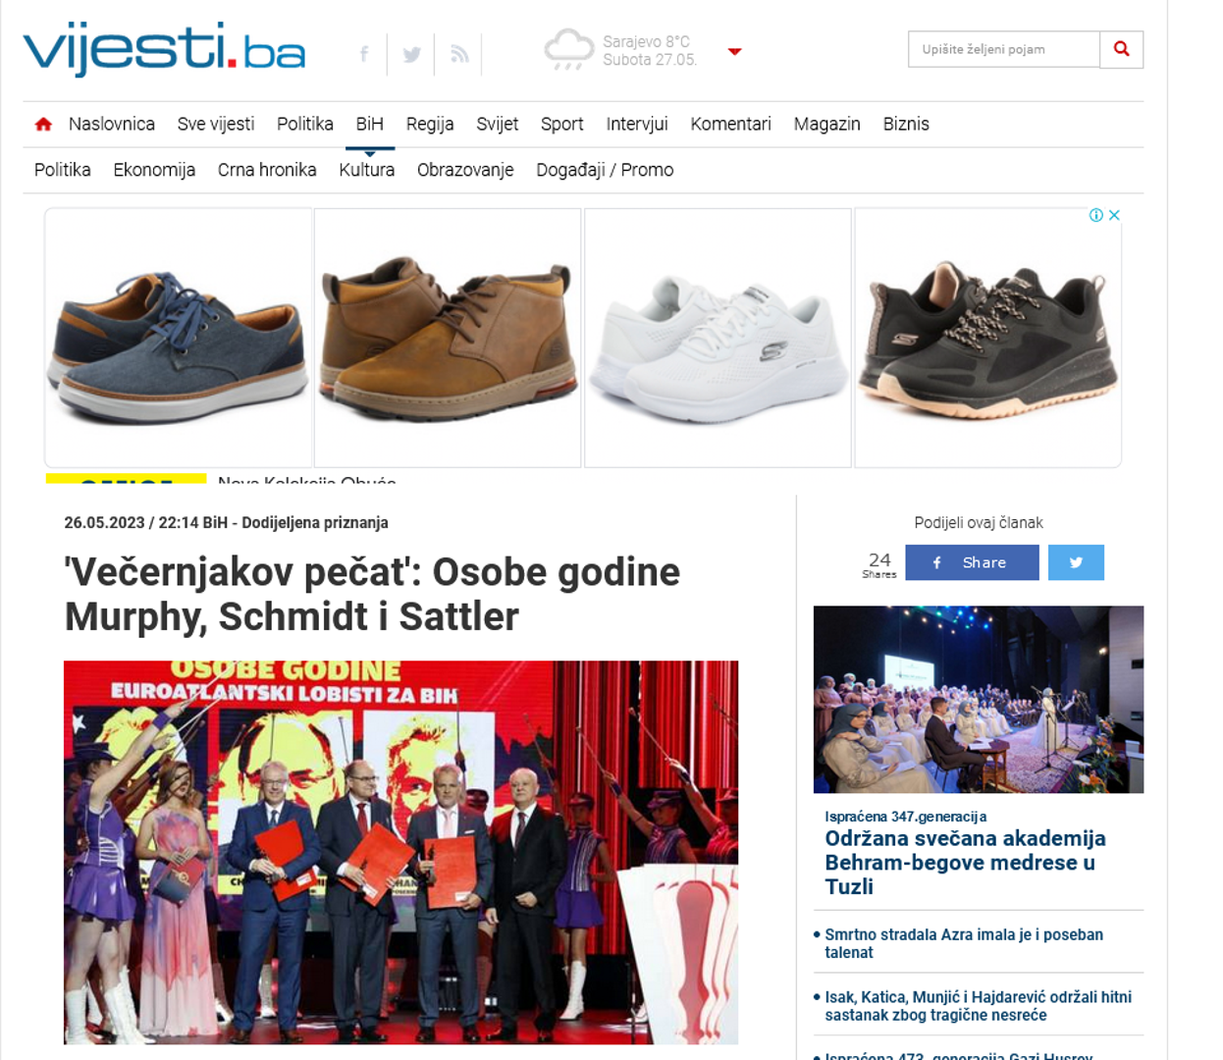Open the RSS feed icon

459,54
